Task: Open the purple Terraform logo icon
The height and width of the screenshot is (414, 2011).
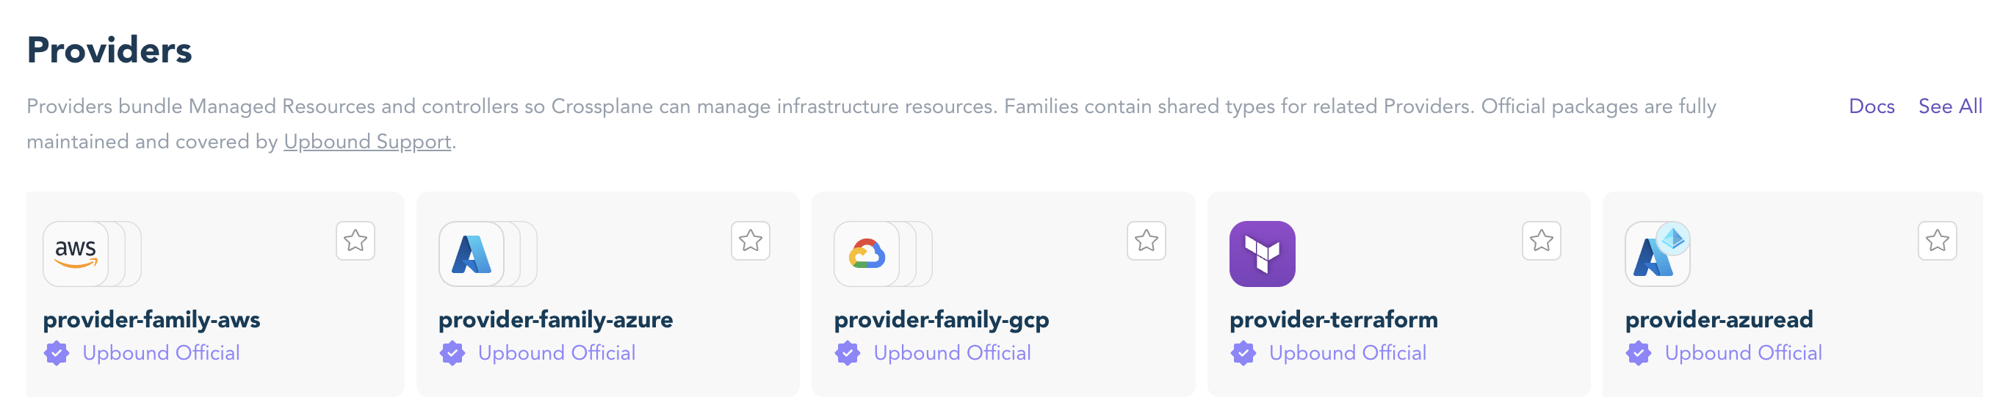Action: pos(1263,254)
